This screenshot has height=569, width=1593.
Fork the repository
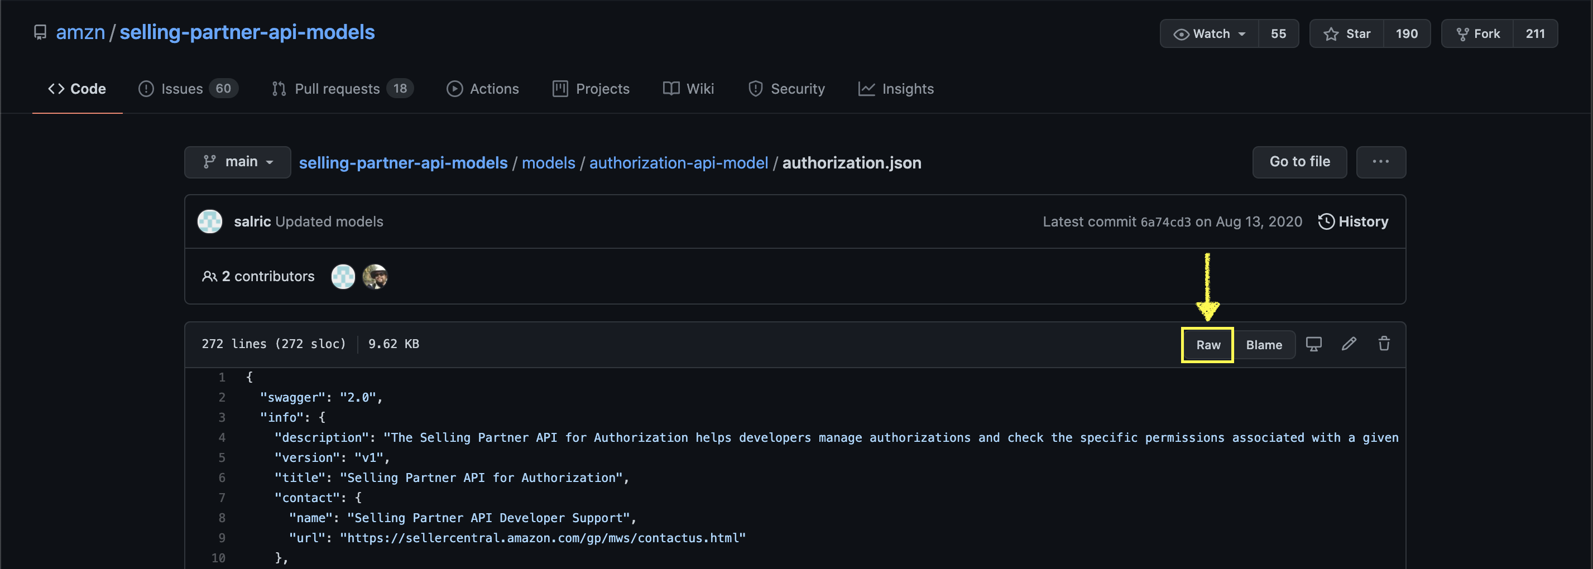click(1477, 34)
